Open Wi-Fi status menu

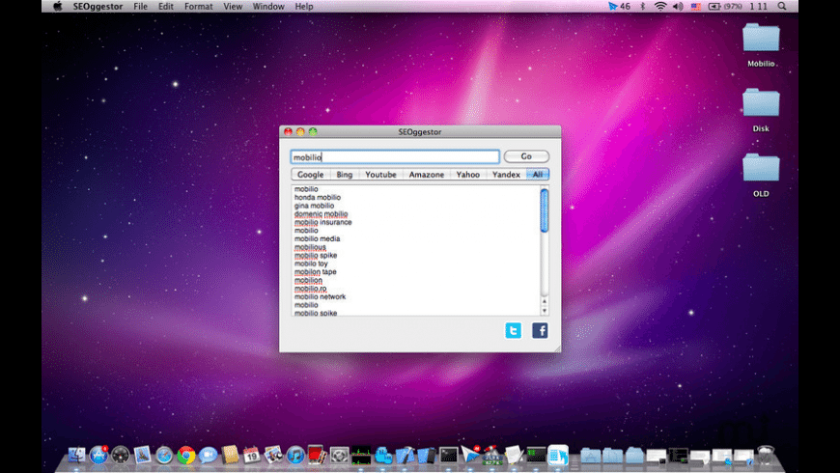point(660,7)
